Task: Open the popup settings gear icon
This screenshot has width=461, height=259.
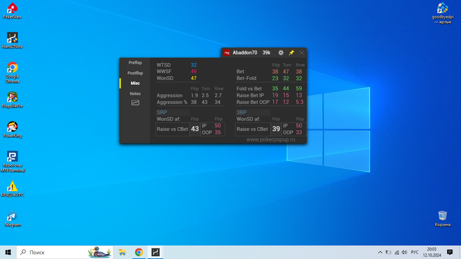Action: click(281, 53)
